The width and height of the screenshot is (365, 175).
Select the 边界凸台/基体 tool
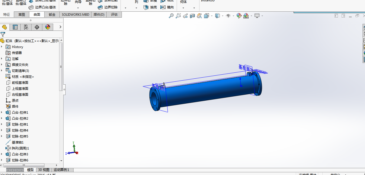pyautogui.click(x=42, y=7)
